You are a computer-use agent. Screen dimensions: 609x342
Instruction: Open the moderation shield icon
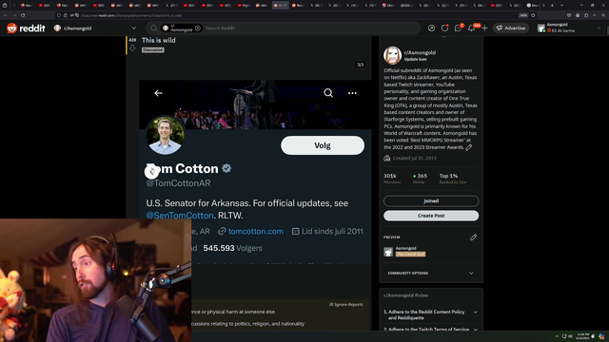pyautogui.click(x=444, y=28)
